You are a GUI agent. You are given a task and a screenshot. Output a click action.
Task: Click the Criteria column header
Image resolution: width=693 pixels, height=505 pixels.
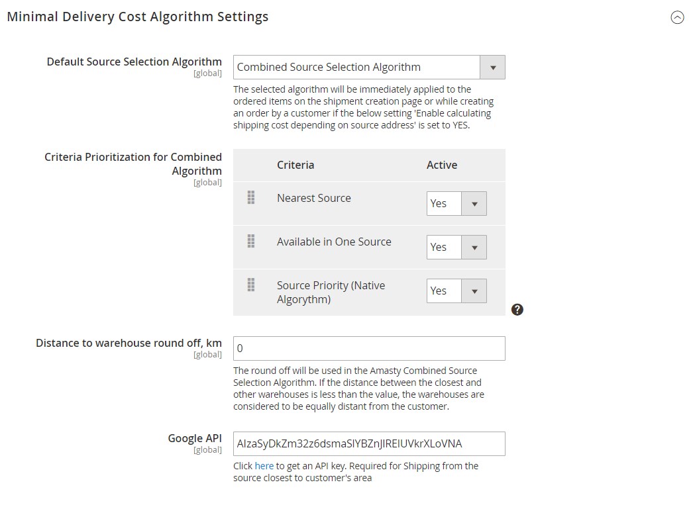click(x=295, y=165)
